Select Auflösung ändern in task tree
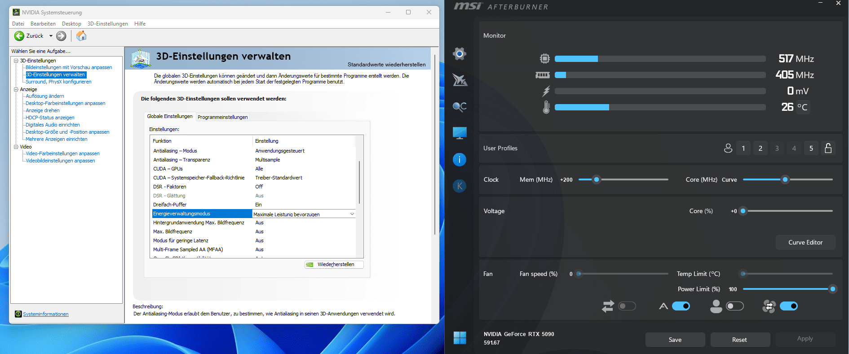The height and width of the screenshot is (354, 849). pos(45,96)
